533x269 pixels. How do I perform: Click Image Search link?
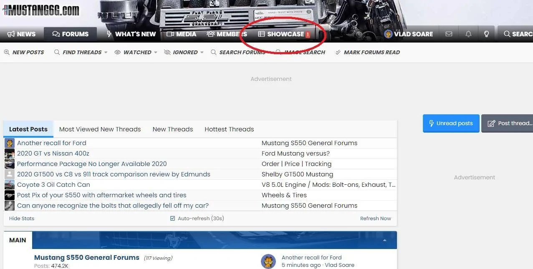tap(300, 52)
